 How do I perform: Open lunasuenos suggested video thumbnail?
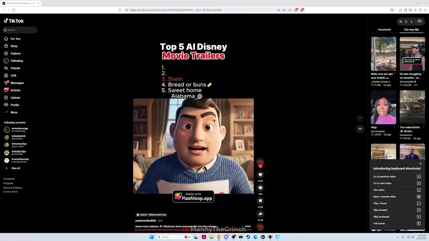(412, 107)
